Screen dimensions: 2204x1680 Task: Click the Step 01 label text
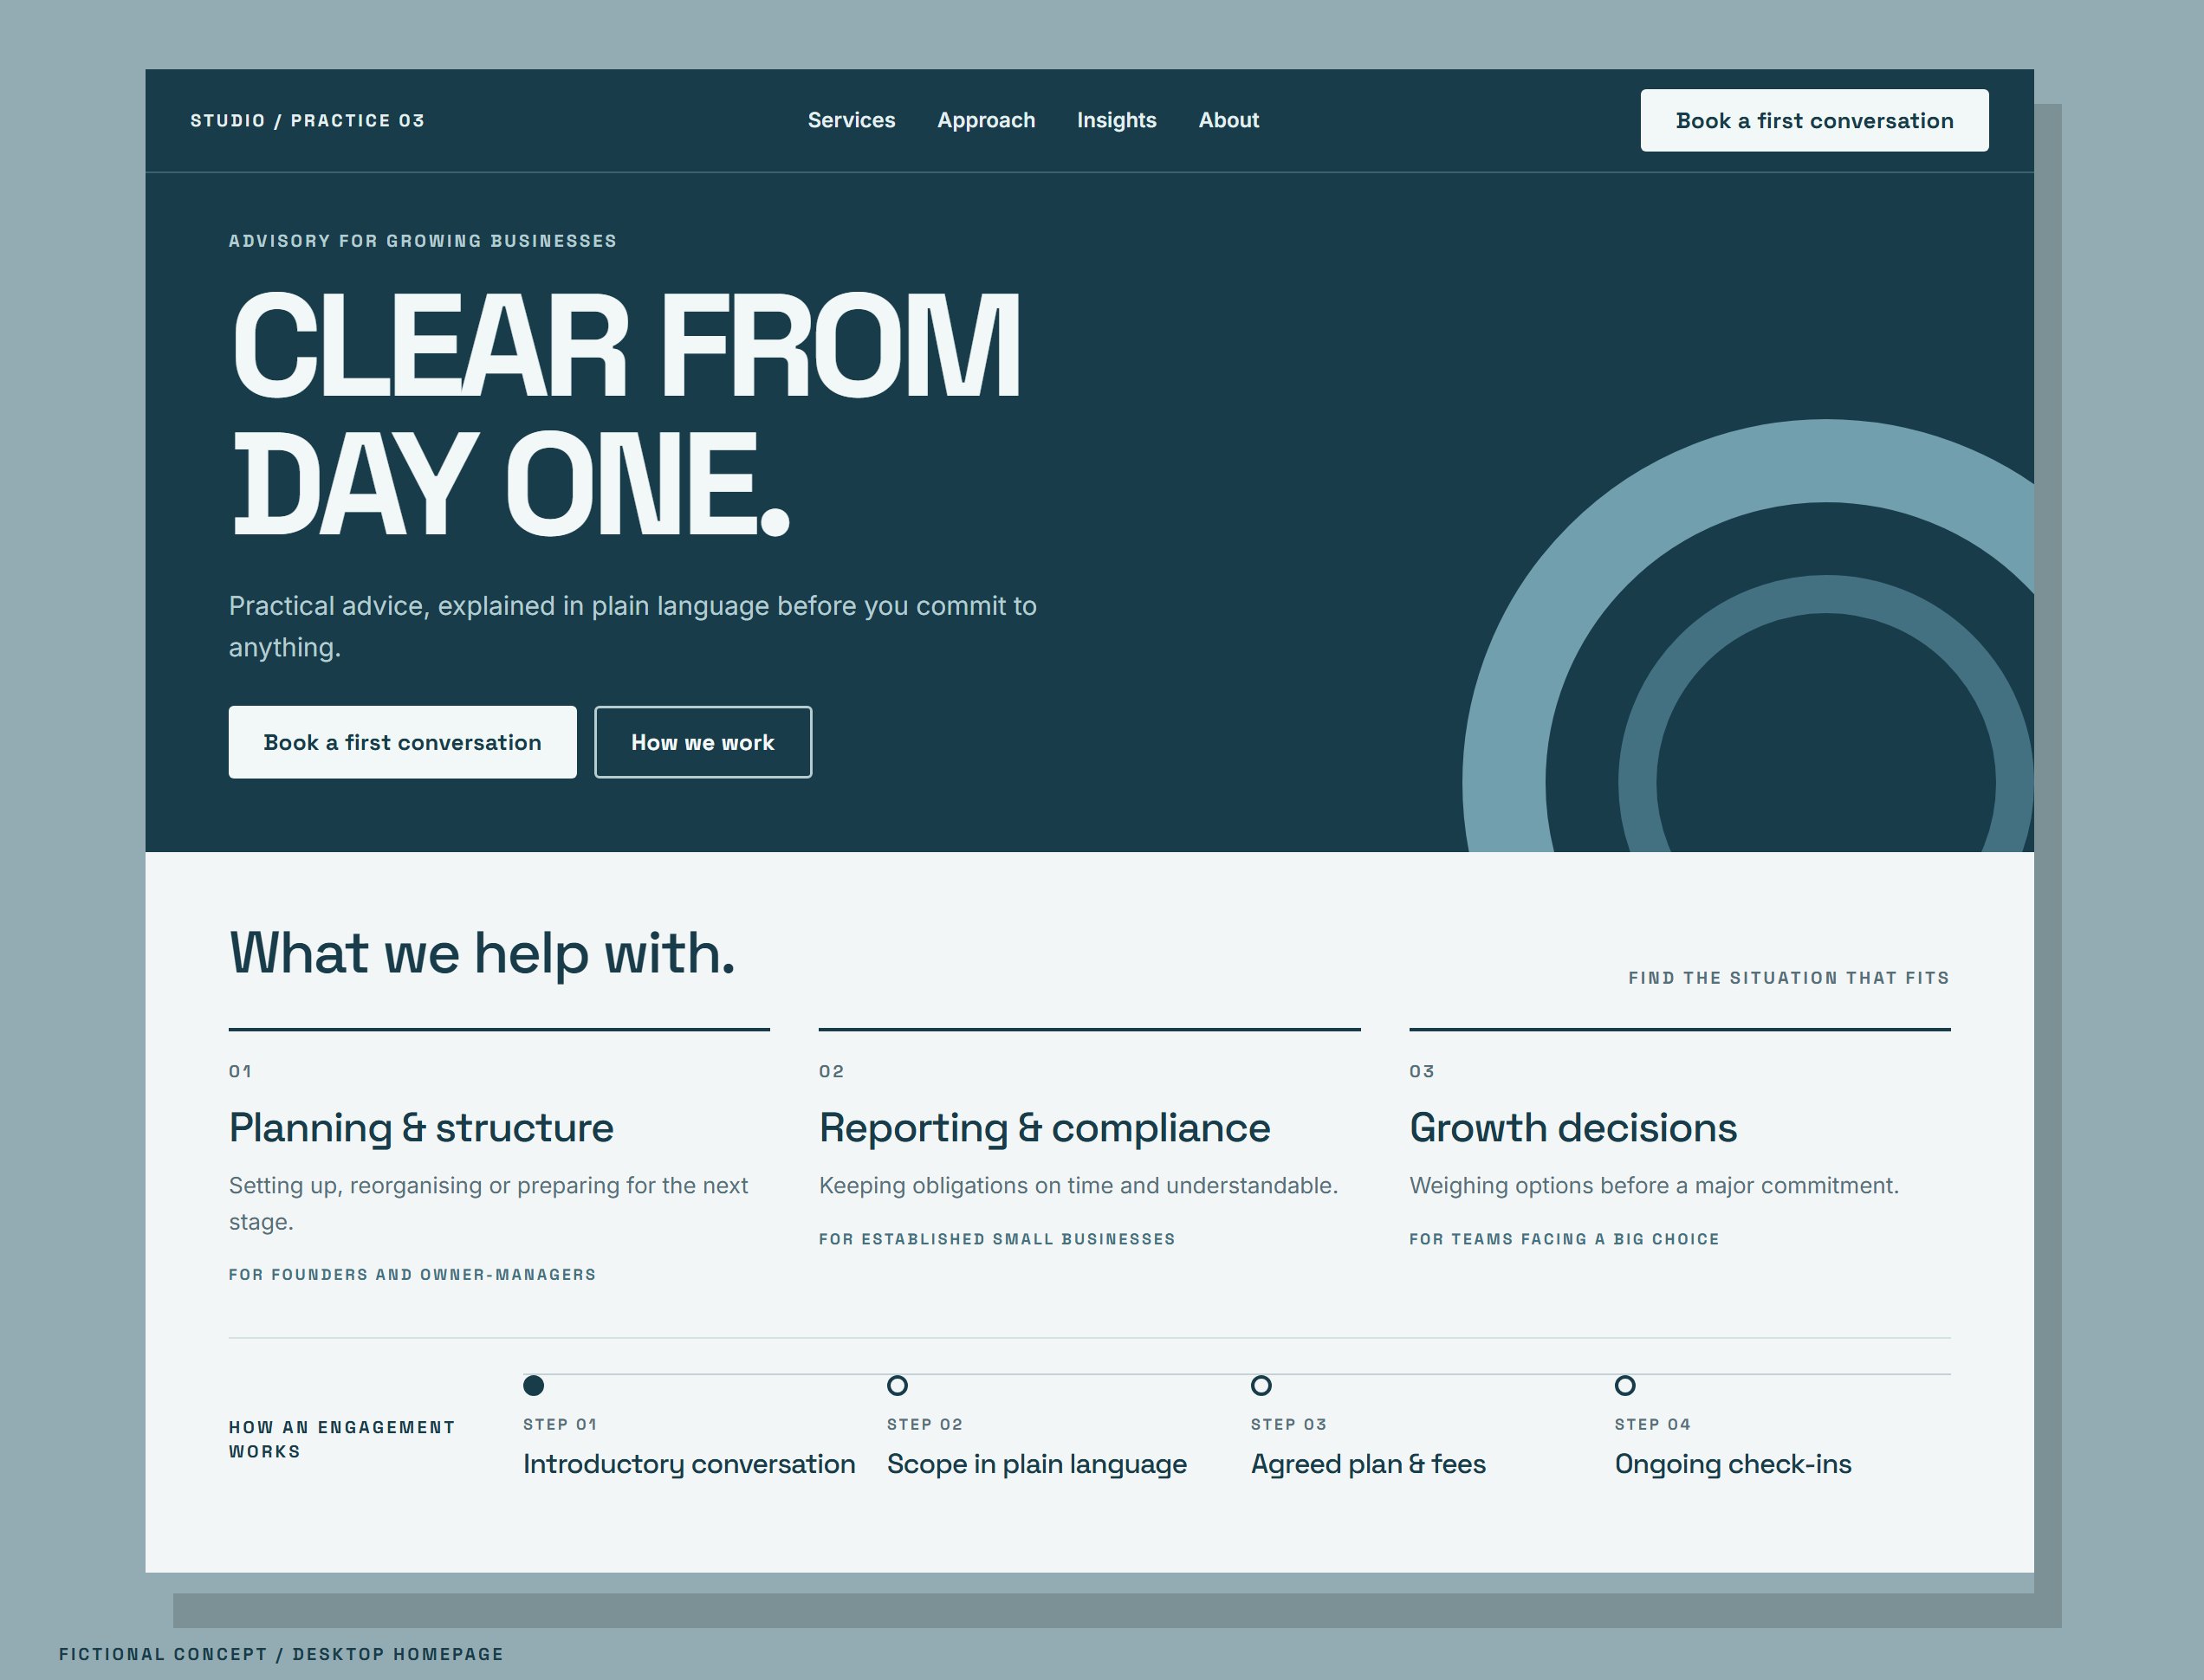(560, 1424)
